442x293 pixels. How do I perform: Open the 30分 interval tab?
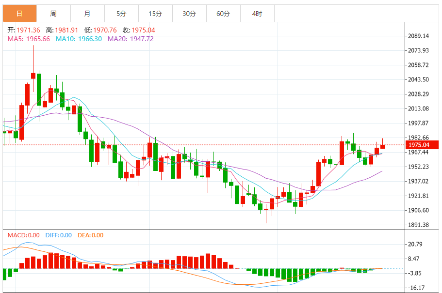pos(189,13)
